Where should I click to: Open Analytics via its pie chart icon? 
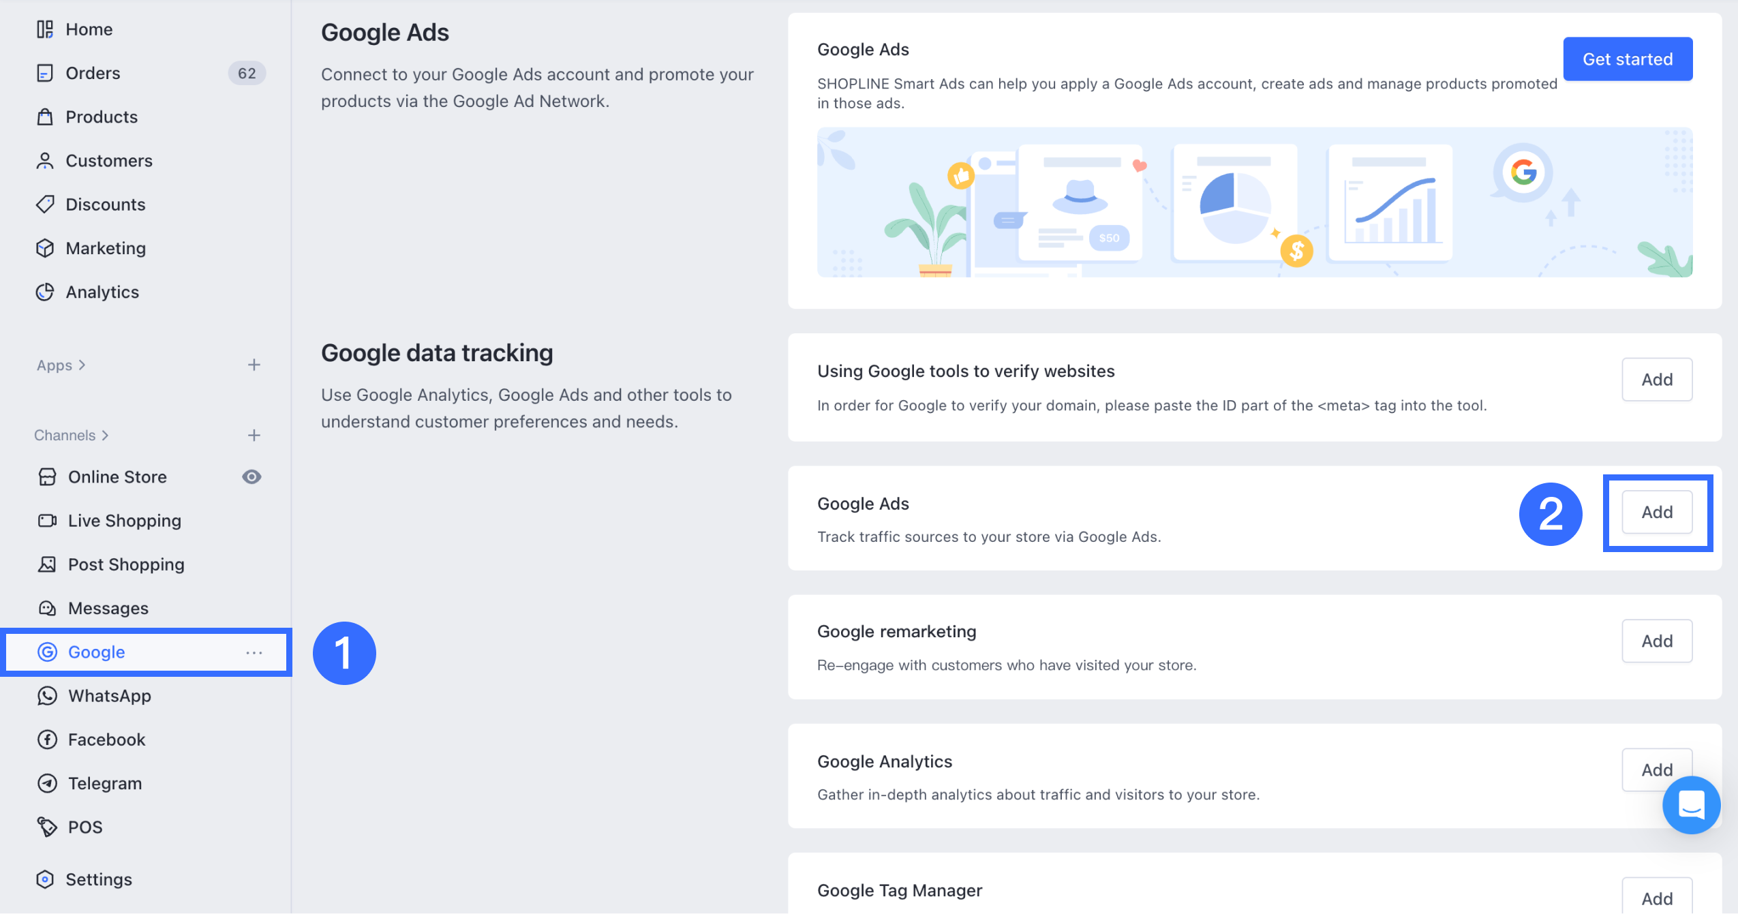coord(45,292)
